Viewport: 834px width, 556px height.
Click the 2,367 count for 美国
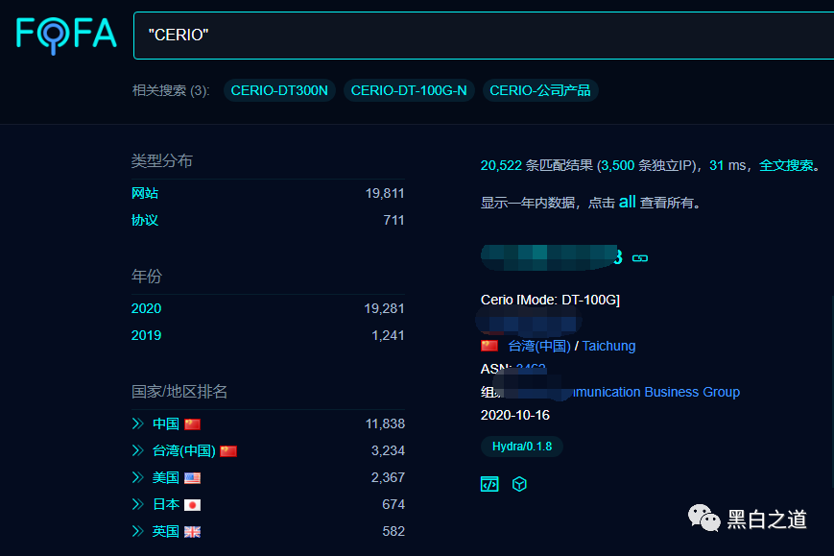click(x=389, y=477)
